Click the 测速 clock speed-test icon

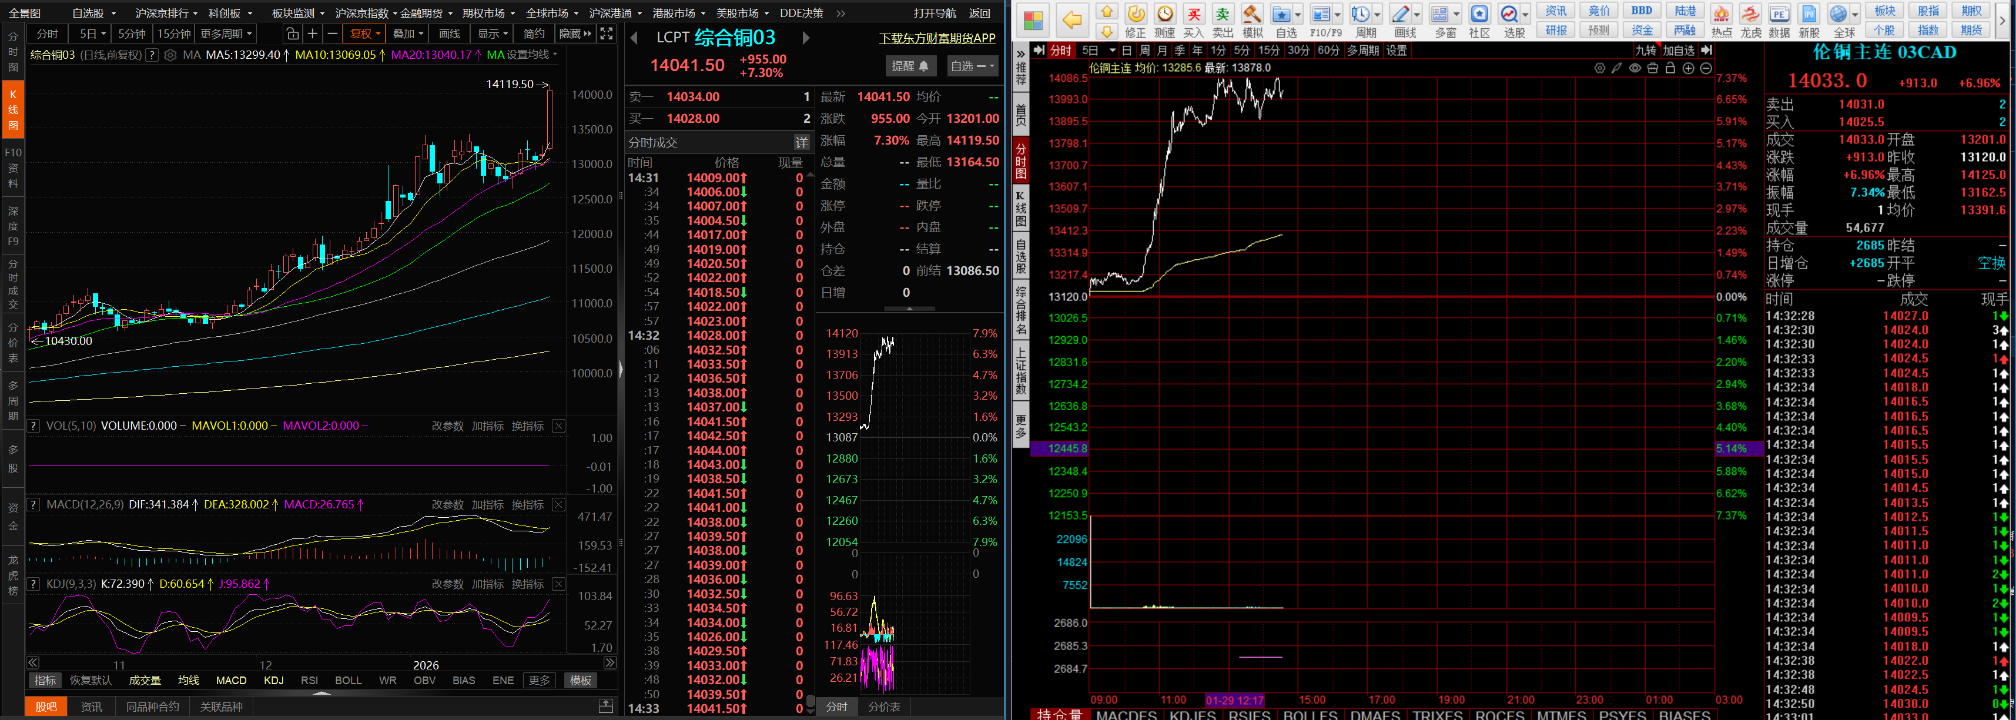1164,15
